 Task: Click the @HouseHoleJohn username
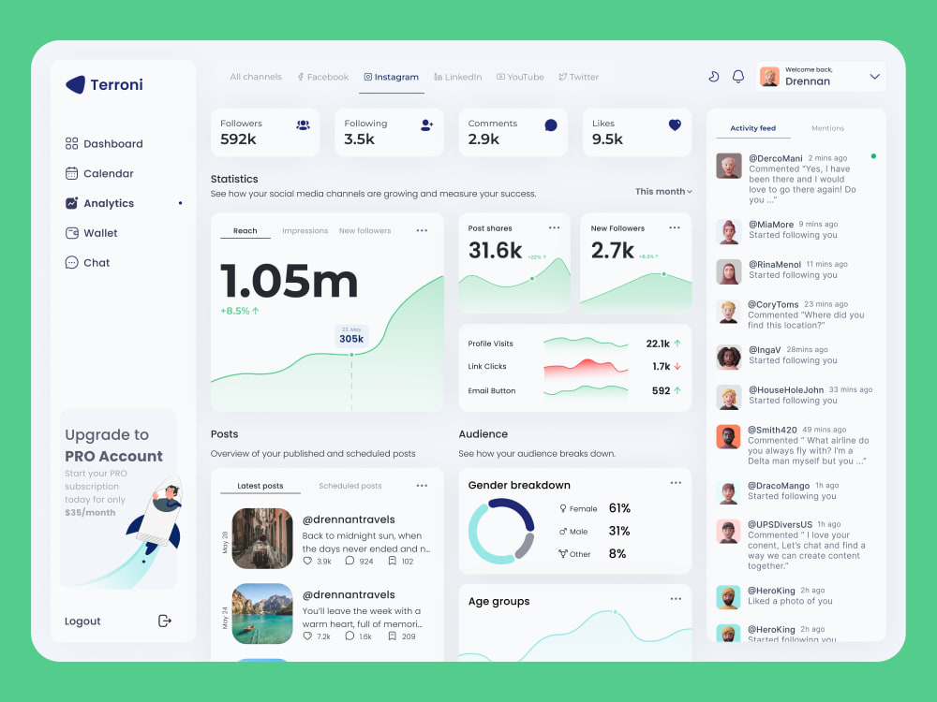(786, 389)
